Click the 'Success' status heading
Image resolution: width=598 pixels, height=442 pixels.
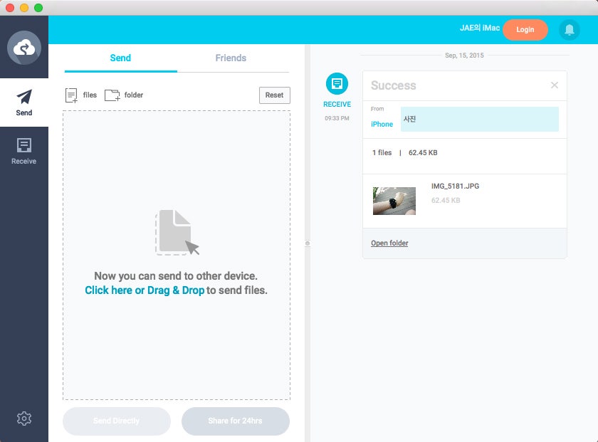pyautogui.click(x=393, y=85)
